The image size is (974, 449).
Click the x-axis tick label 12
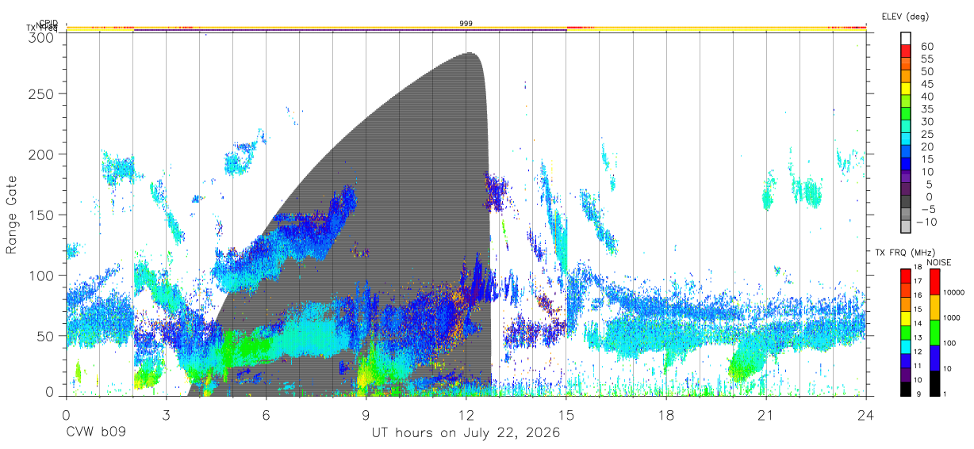click(466, 414)
